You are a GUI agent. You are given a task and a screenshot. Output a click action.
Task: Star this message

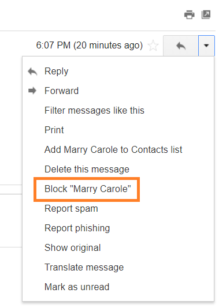pos(153,46)
